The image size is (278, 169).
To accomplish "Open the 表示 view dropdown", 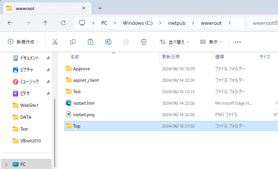I will tap(211, 42).
